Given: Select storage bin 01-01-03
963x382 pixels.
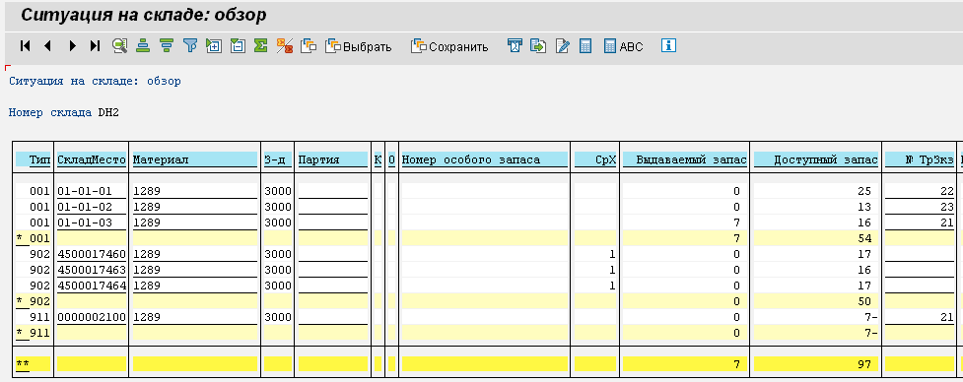Looking at the screenshot, I should tap(92, 223).
